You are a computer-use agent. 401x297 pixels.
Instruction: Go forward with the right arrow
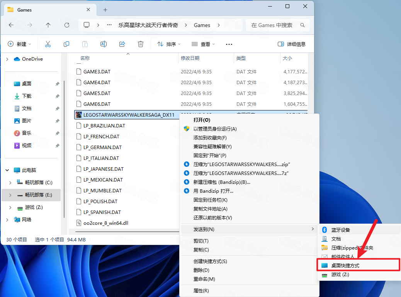30,25
